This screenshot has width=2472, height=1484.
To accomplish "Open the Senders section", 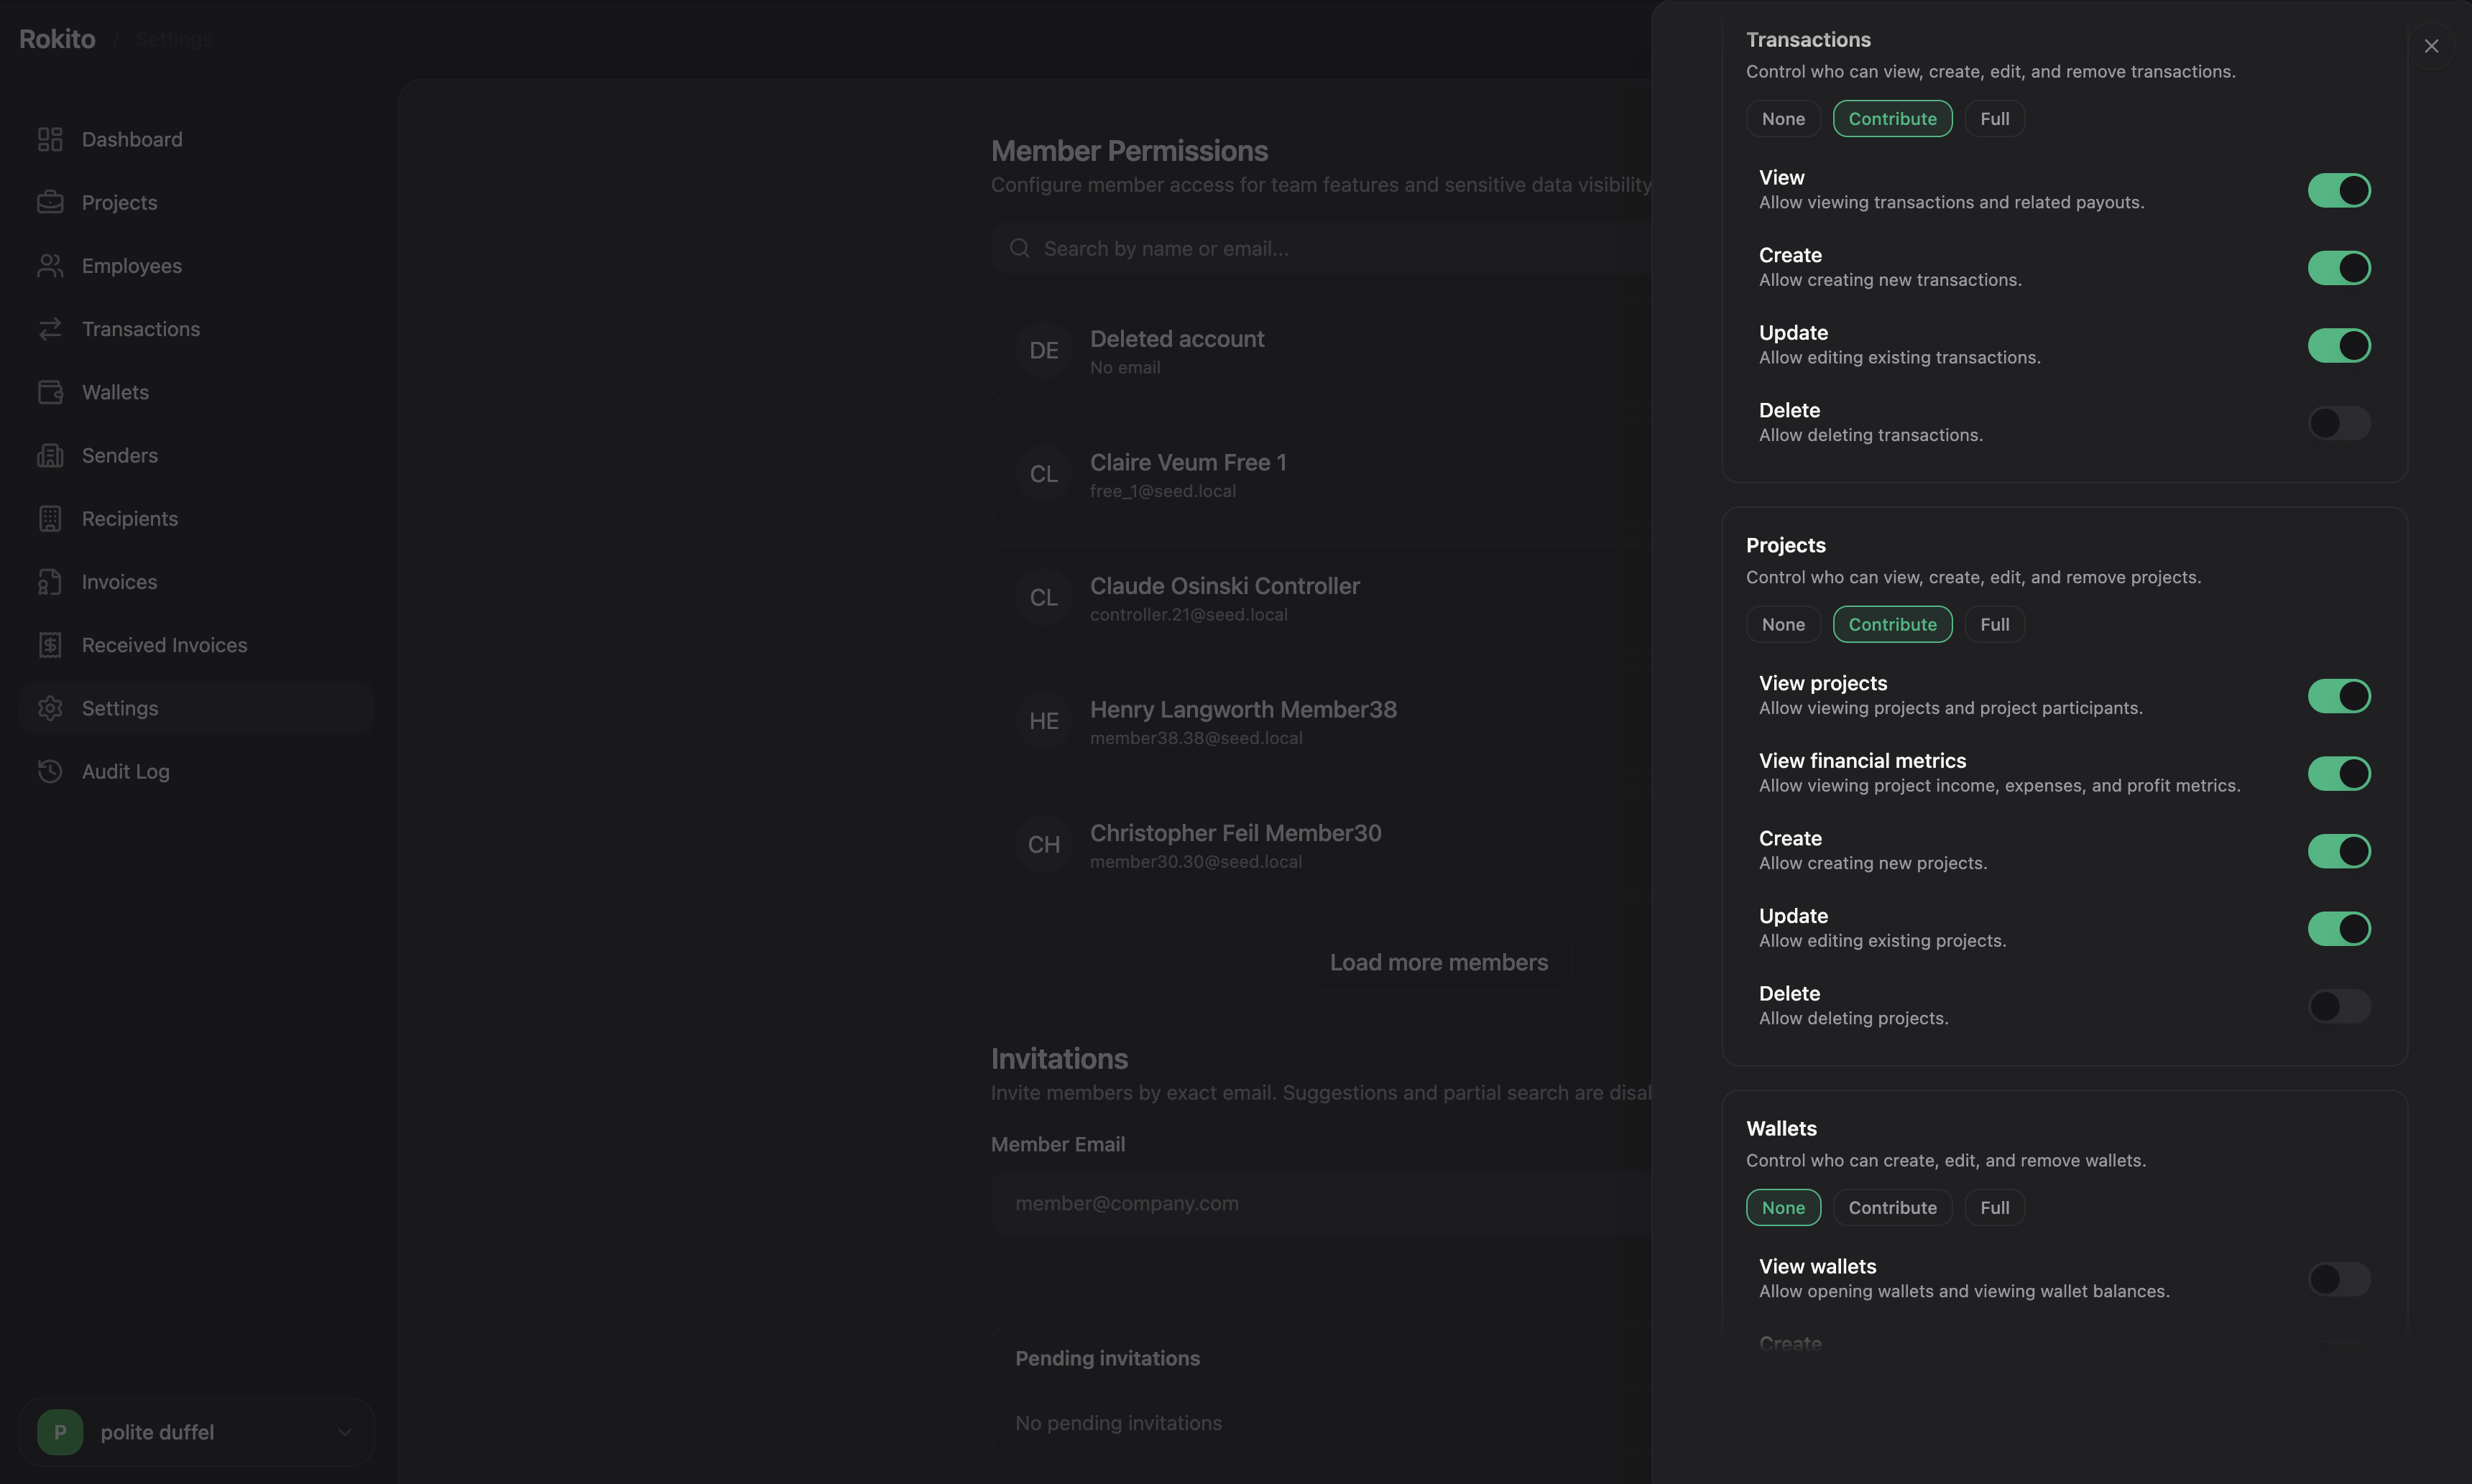I will point(119,455).
